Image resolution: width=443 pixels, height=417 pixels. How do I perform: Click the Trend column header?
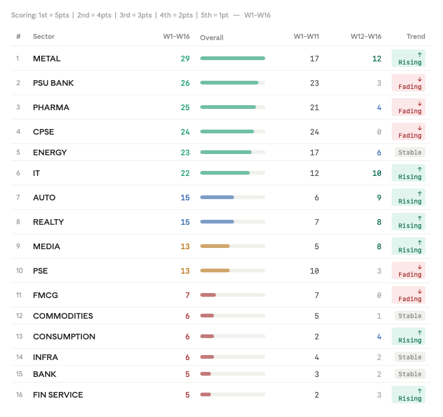coord(416,36)
